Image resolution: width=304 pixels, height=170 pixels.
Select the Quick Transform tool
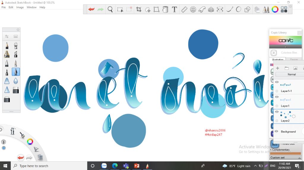coord(148,9)
